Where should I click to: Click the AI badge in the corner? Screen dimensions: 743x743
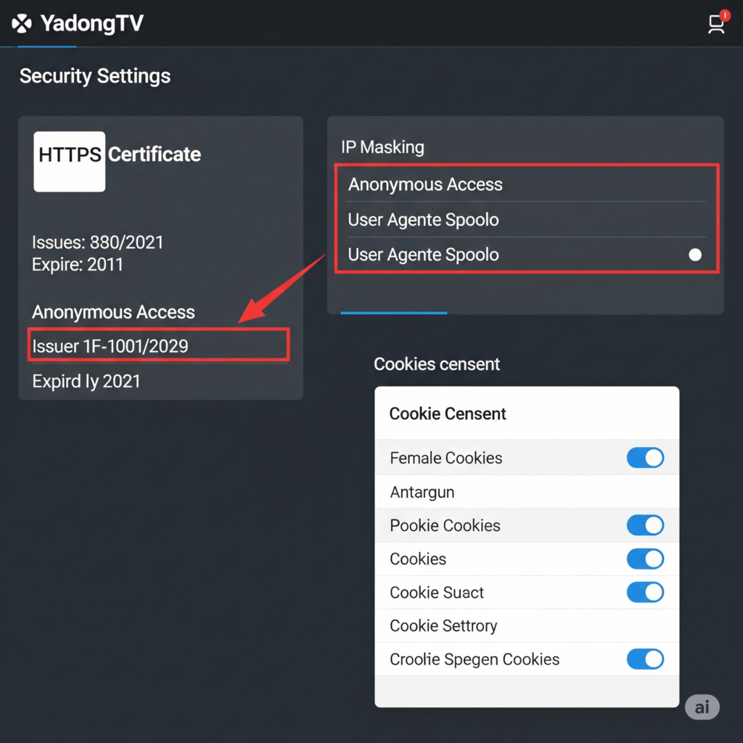point(702,707)
